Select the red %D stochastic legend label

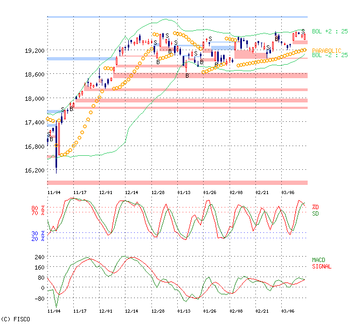pyautogui.click(x=316, y=208)
